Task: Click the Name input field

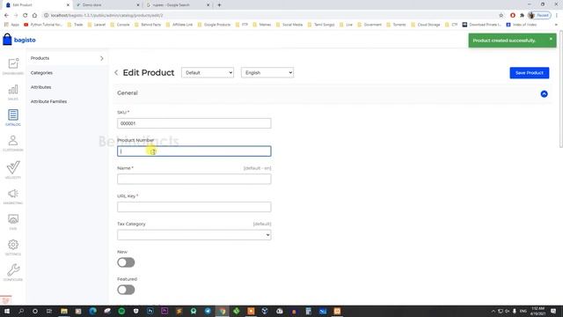Action: [194, 179]
